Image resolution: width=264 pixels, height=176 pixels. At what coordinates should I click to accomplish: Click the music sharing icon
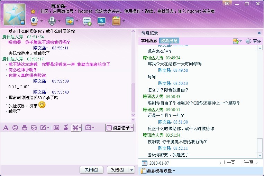pyautogui.click(x=66, y=128)
